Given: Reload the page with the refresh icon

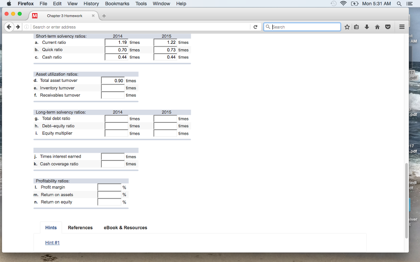Looking at the screenshot, I should [x=255, y=27].
